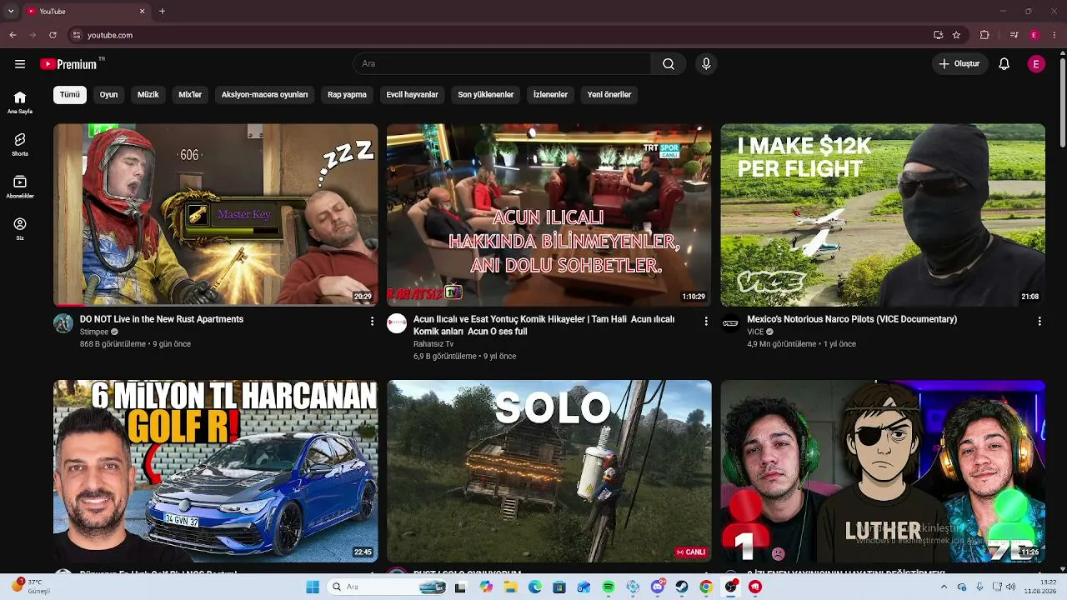The image size is (1067, 600).
Task: Open options menu for the Acun Ilıcalı video
Action: tap(706, 321)
